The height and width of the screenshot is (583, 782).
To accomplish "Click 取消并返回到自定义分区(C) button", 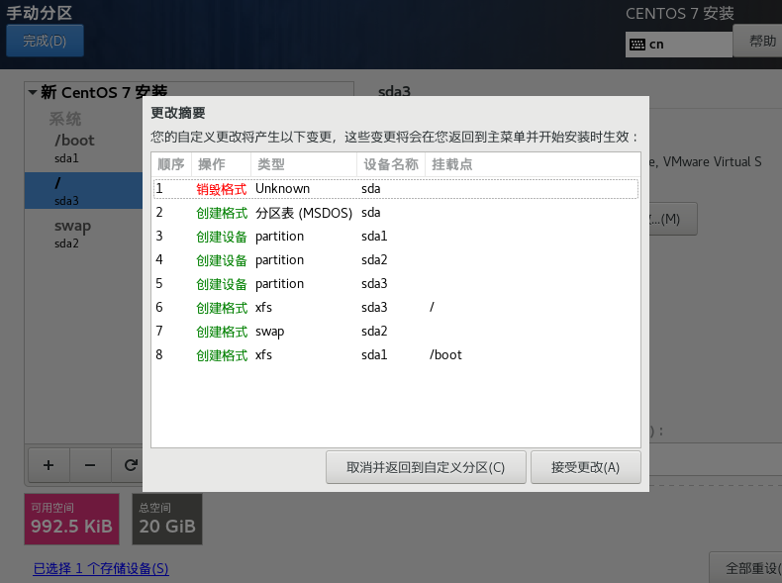I will [x=426, y=467].
